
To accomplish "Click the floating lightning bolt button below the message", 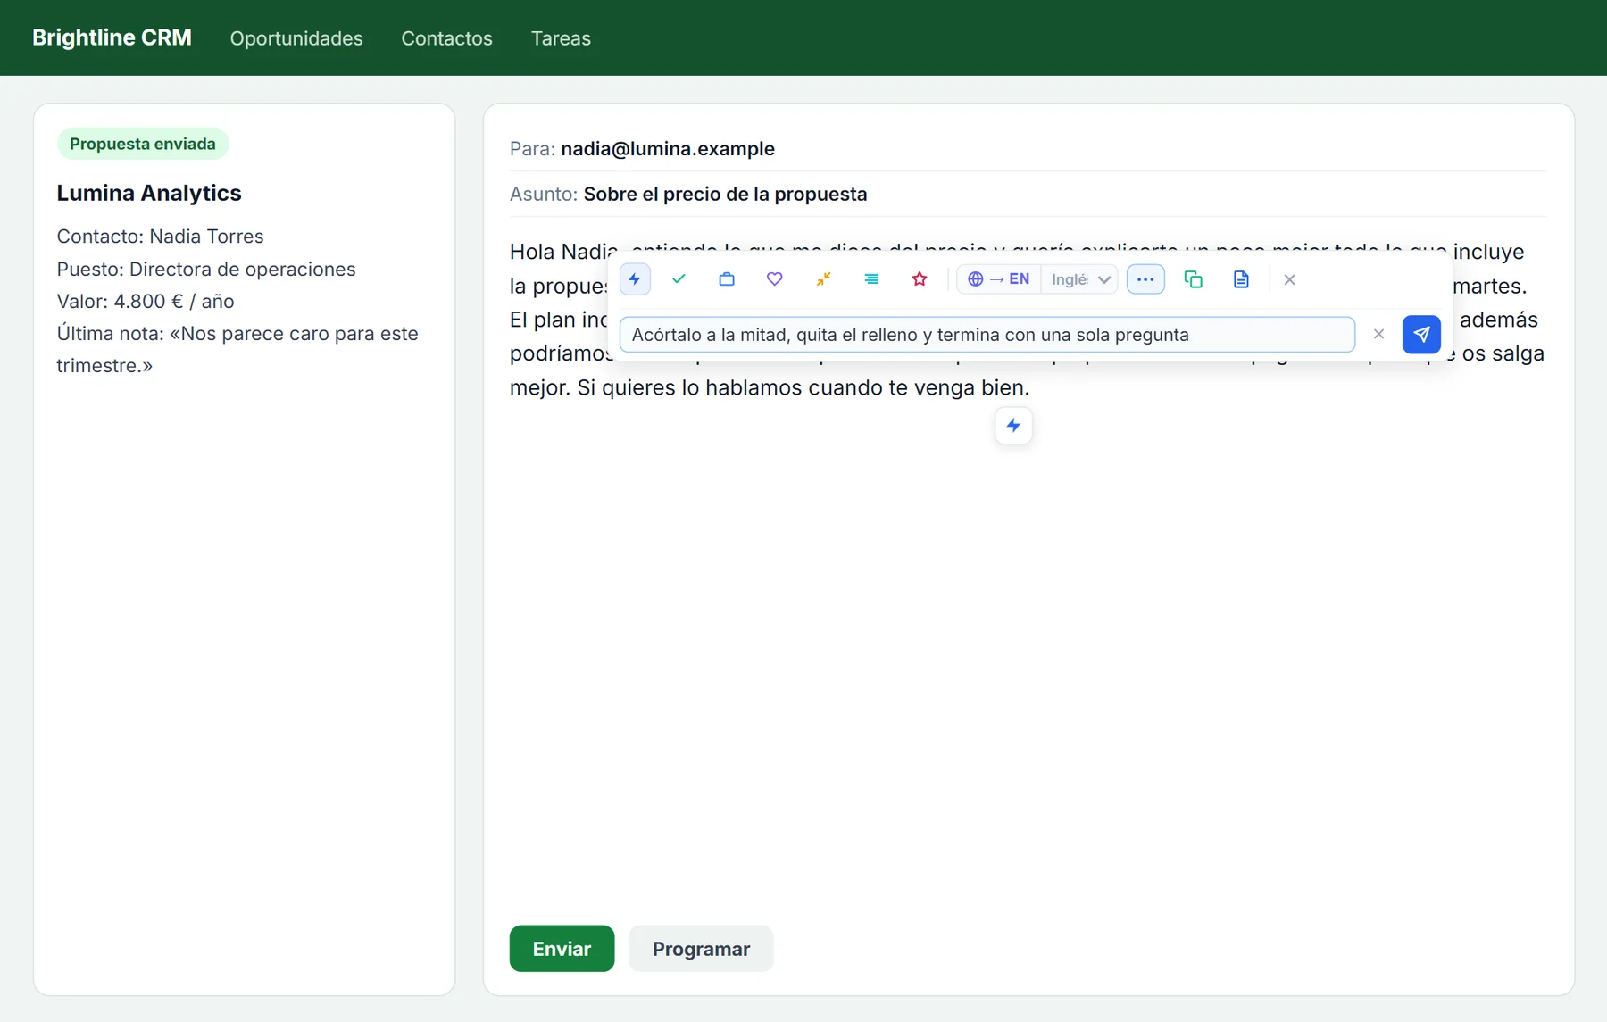I will 1013,426.
